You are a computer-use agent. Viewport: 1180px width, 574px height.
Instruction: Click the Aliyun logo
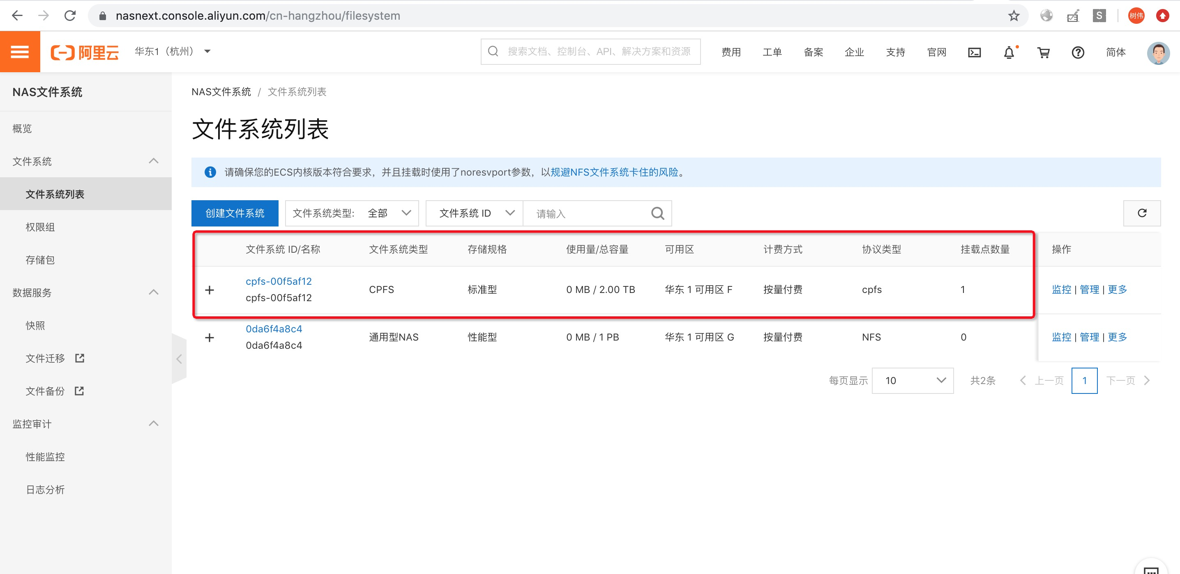tap(85, 52)
